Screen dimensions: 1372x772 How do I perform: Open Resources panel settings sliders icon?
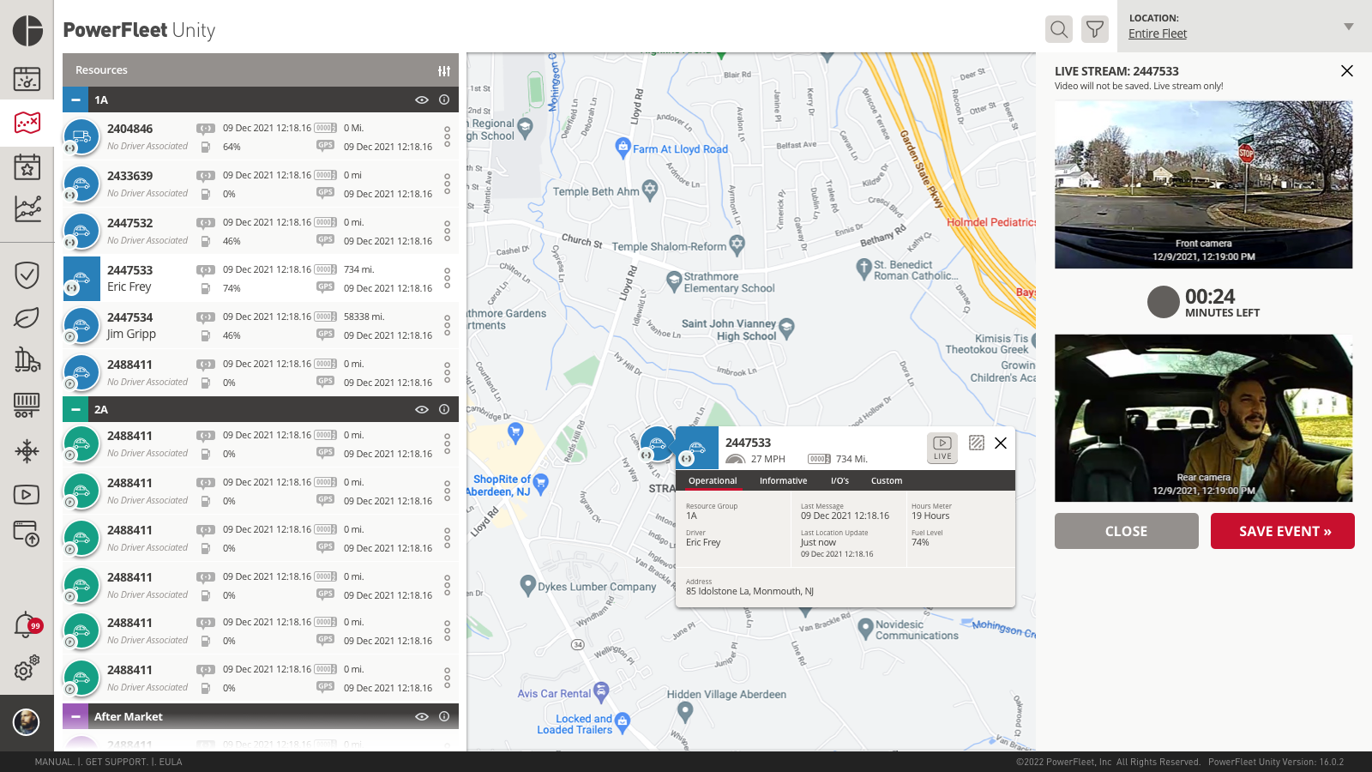point(444,71)
